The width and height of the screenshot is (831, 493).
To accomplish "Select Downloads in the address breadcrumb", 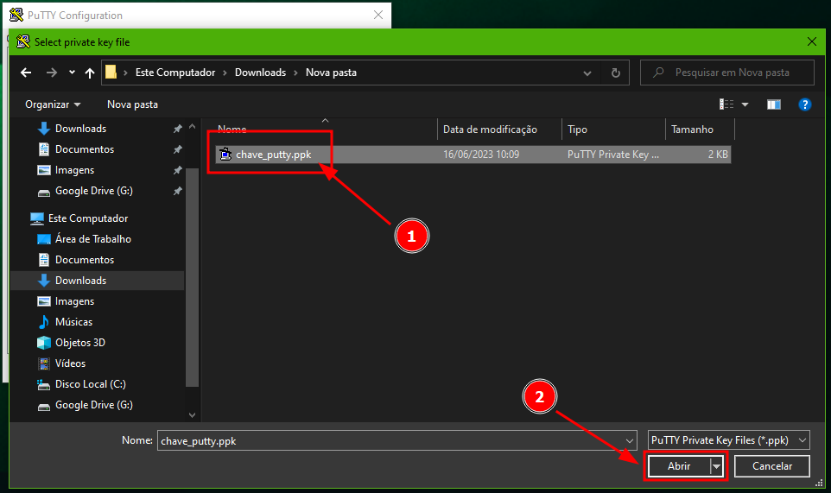I will (x=260, y=73).
